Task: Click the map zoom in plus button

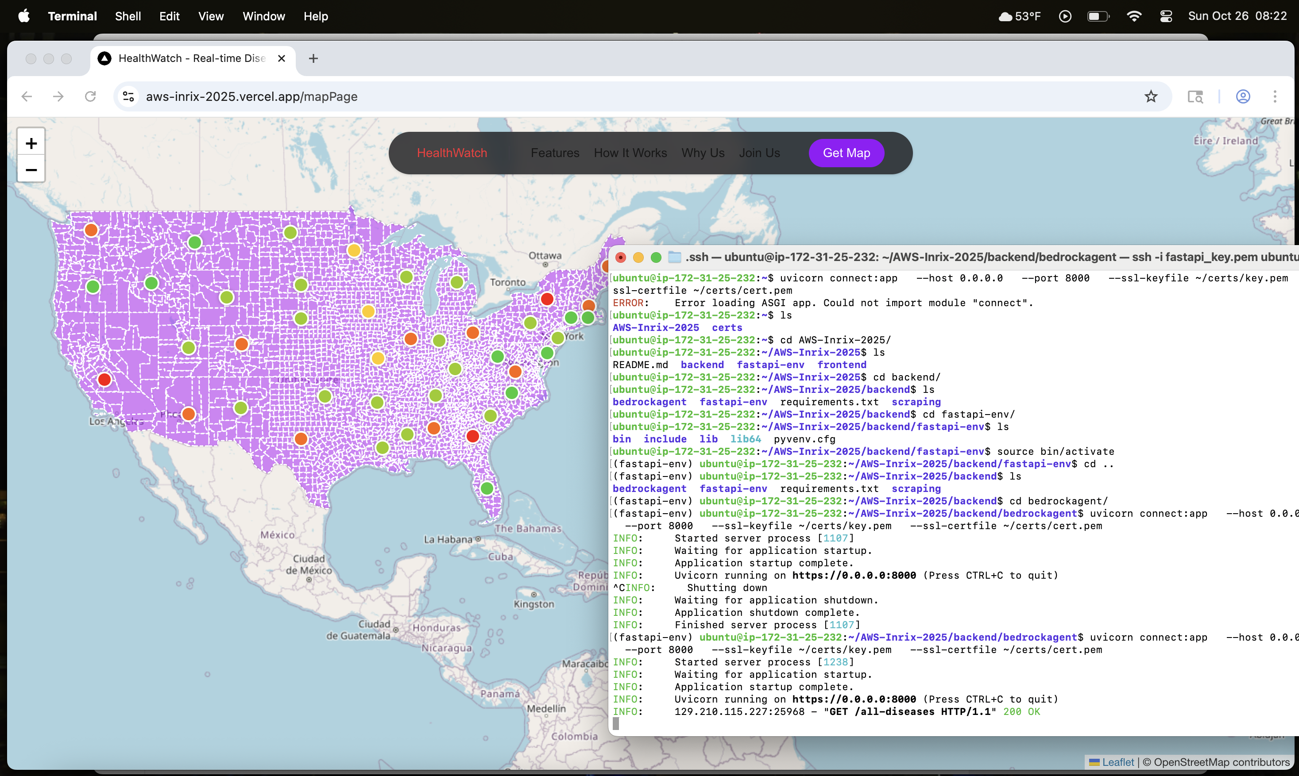Action: click(31, 143)
